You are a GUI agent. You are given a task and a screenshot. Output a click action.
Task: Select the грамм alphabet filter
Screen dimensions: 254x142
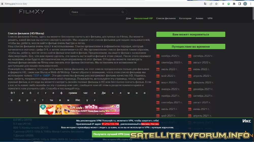coord(73,93)
